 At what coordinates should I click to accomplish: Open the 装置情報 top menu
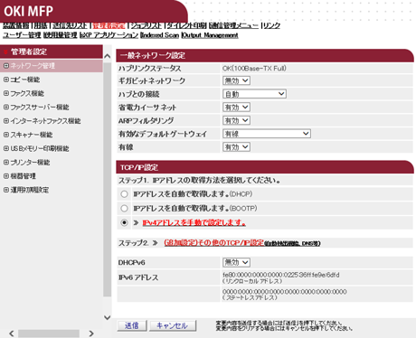coord(16,25)
